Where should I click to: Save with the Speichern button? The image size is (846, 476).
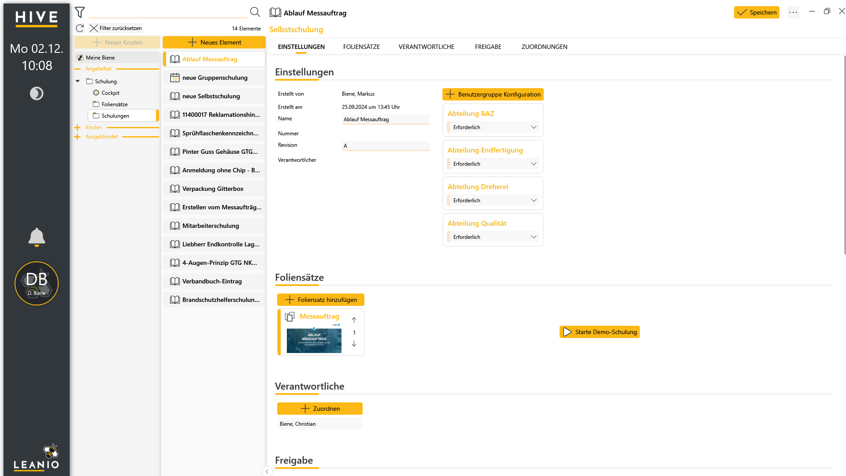pyautogui.click(x=757, y=12)
